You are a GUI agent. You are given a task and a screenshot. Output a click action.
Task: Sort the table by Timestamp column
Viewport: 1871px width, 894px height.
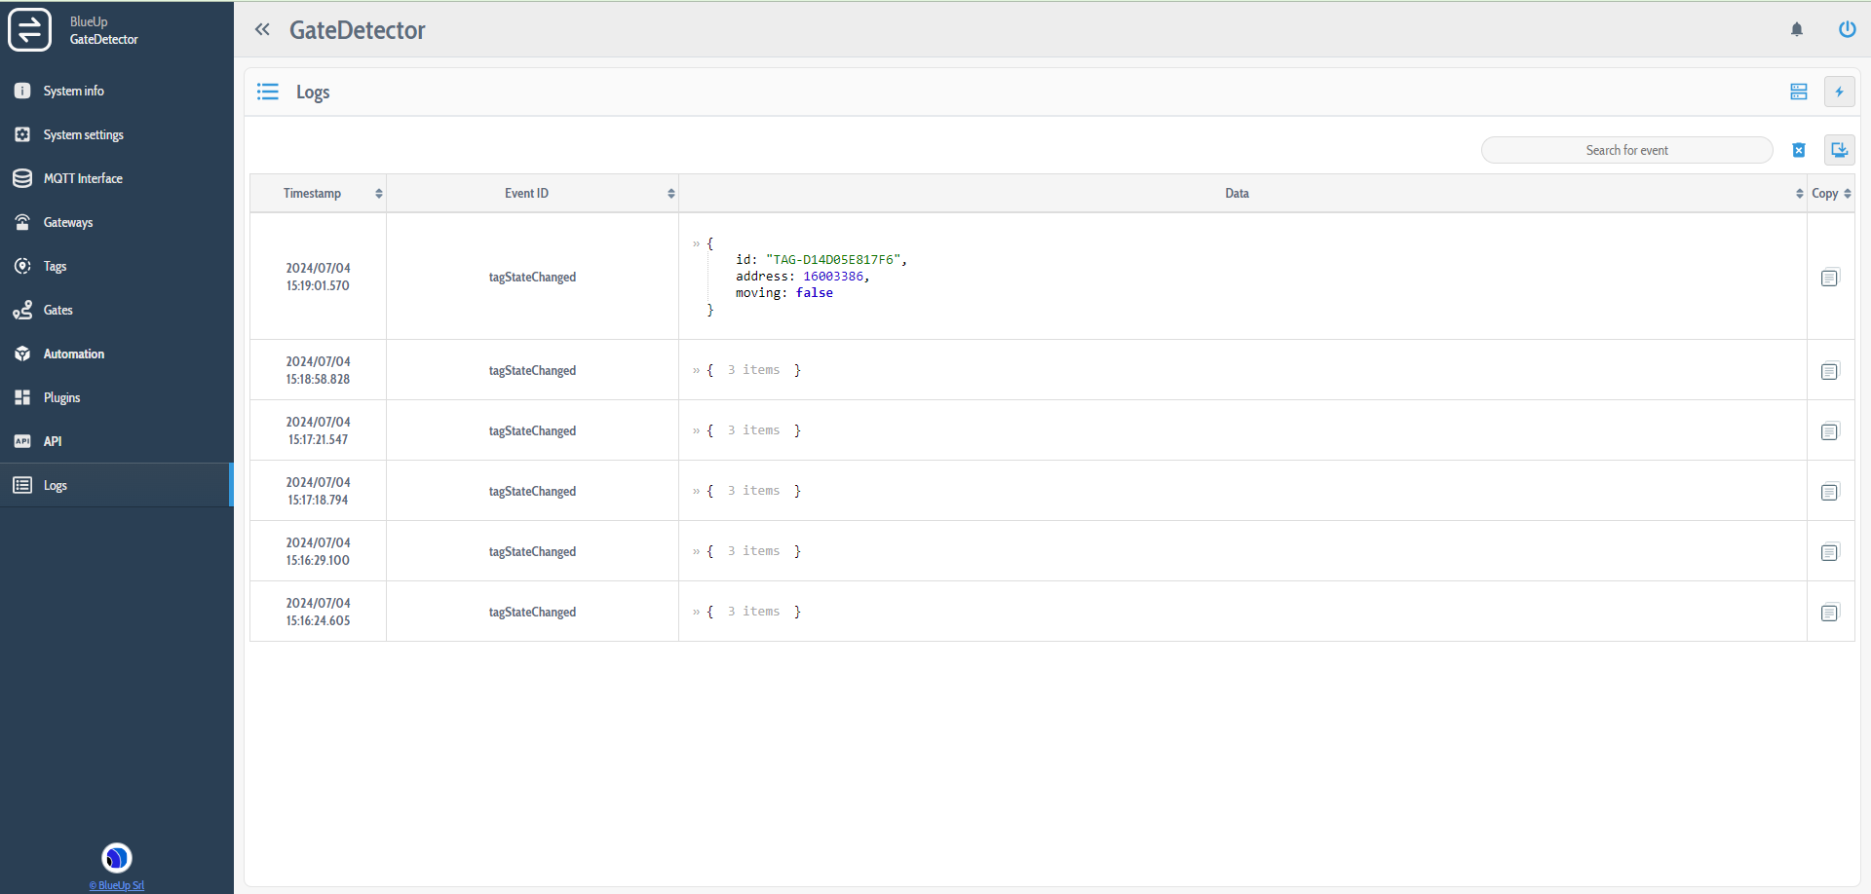click(x=378, y=194)
